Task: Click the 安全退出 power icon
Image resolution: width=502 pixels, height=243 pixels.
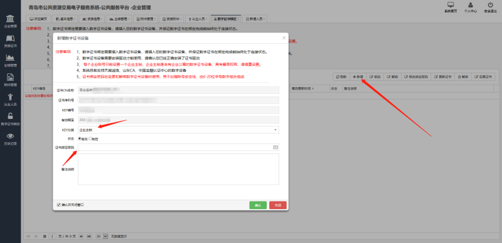Action: (x=490, y=5)
